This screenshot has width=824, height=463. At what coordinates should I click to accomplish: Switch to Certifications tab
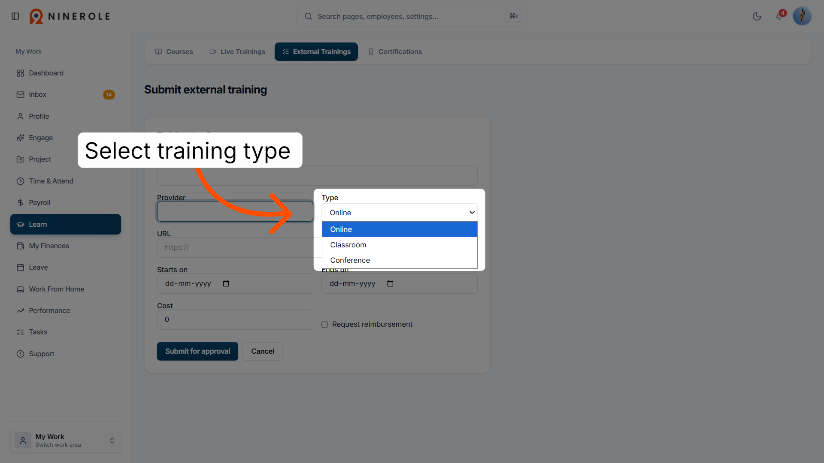(395, 51)
